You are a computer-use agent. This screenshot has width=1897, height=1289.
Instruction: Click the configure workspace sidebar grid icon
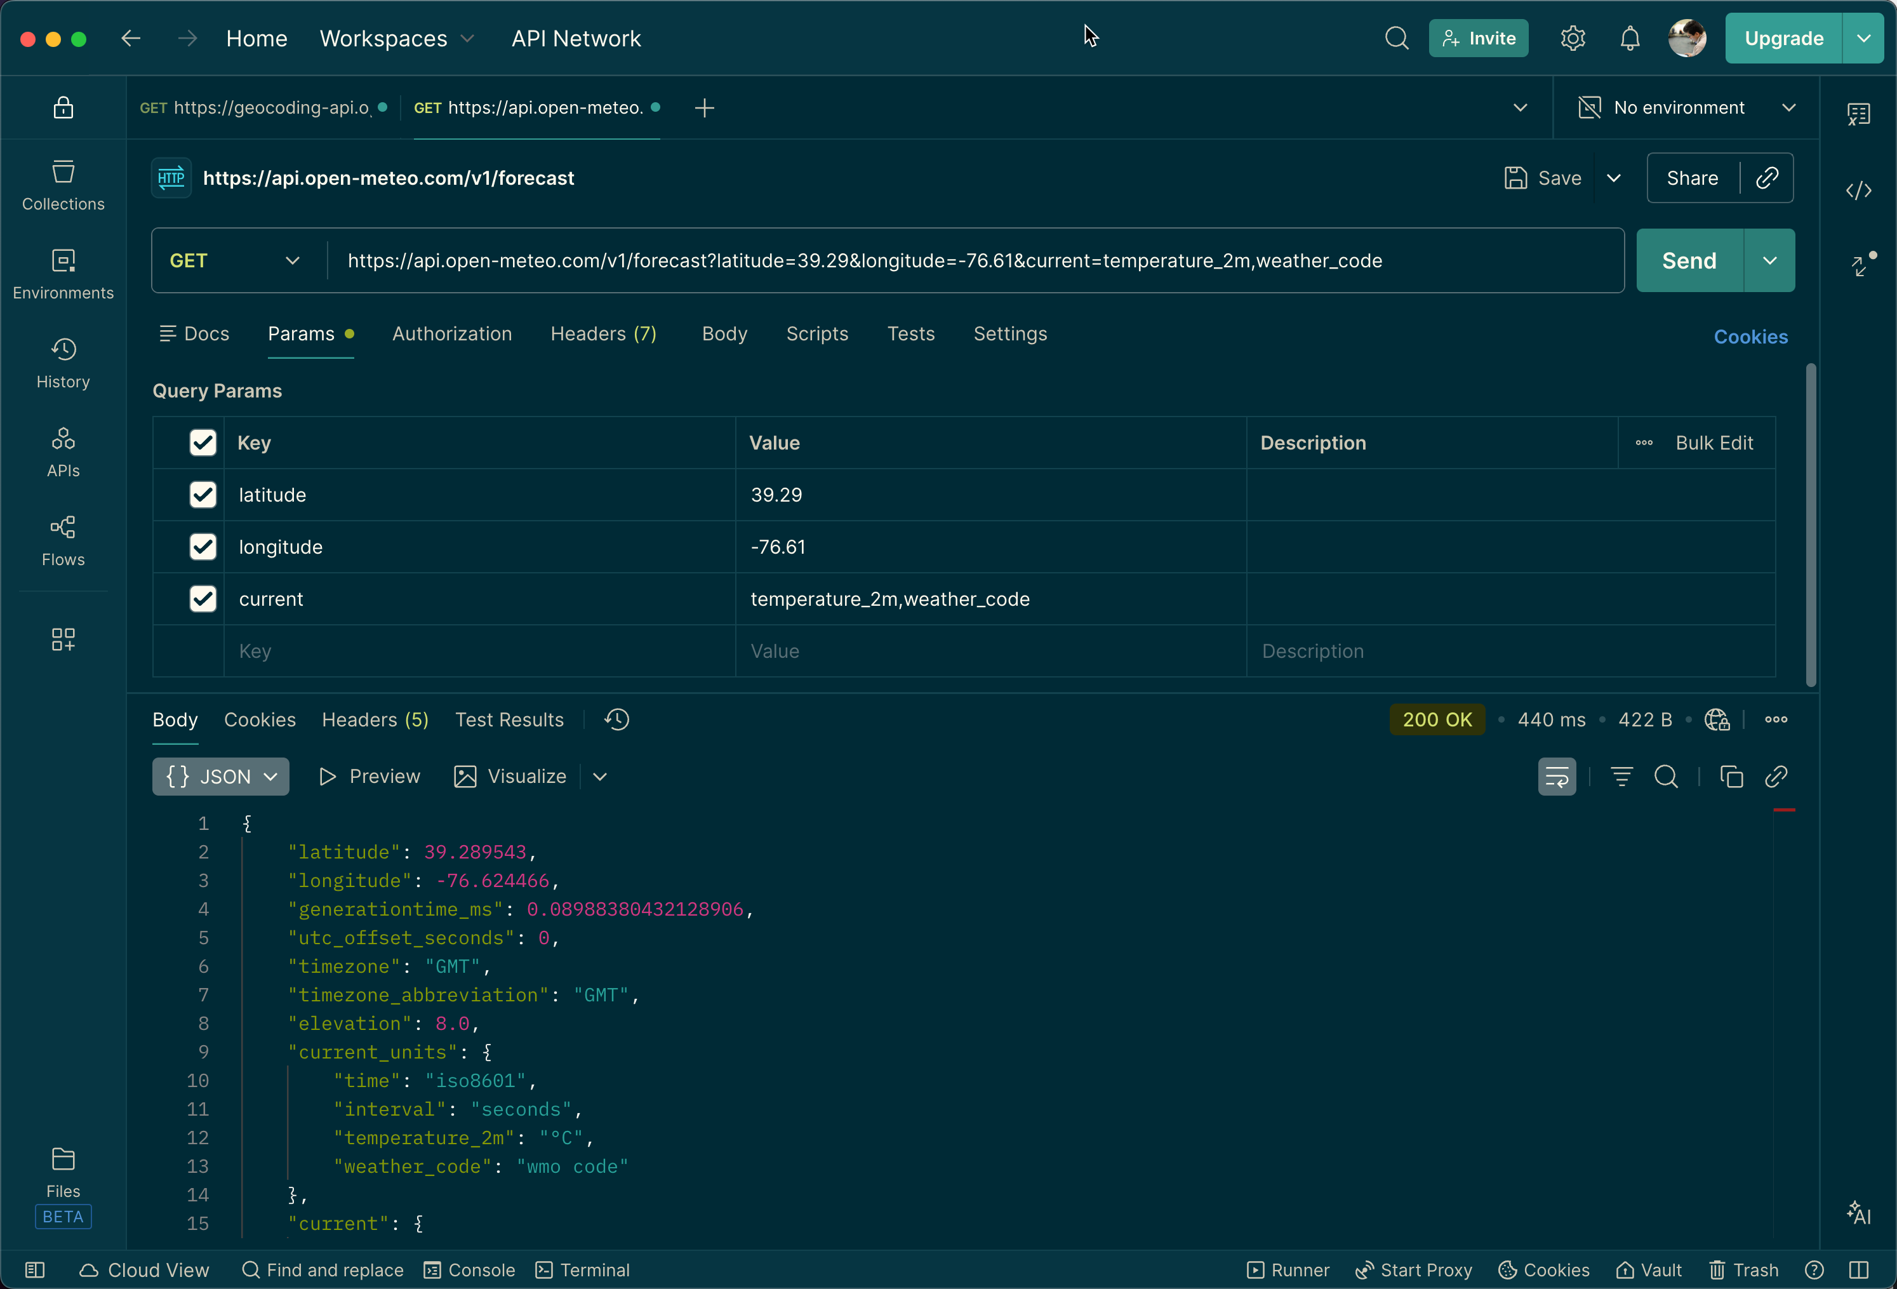(63, 639)
